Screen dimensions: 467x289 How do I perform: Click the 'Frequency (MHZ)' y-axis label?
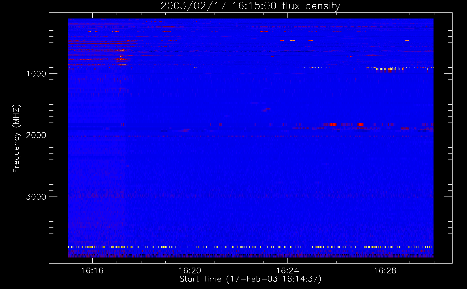[16, 139]
